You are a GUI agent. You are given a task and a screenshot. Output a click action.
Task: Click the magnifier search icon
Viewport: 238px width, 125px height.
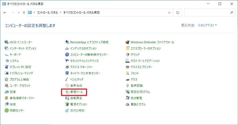[x=232, y=13]
